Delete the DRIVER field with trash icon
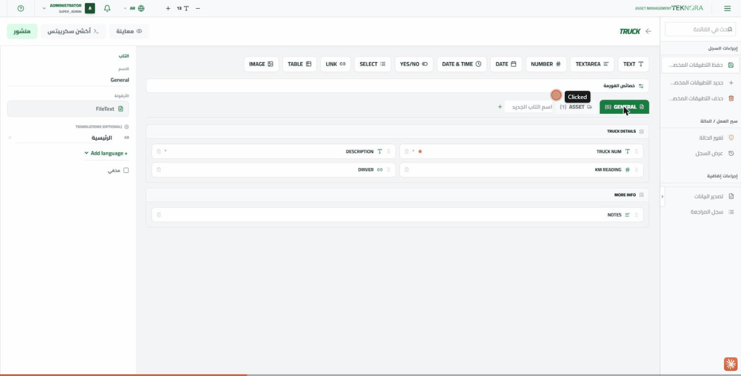 [159, 169]
